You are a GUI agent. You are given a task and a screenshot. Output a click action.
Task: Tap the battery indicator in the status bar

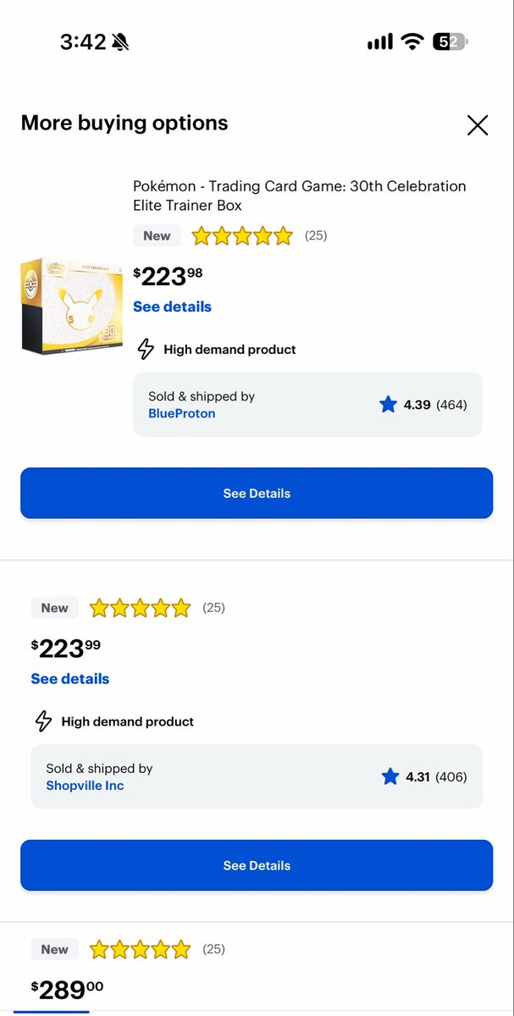click(x=450, y=41)
